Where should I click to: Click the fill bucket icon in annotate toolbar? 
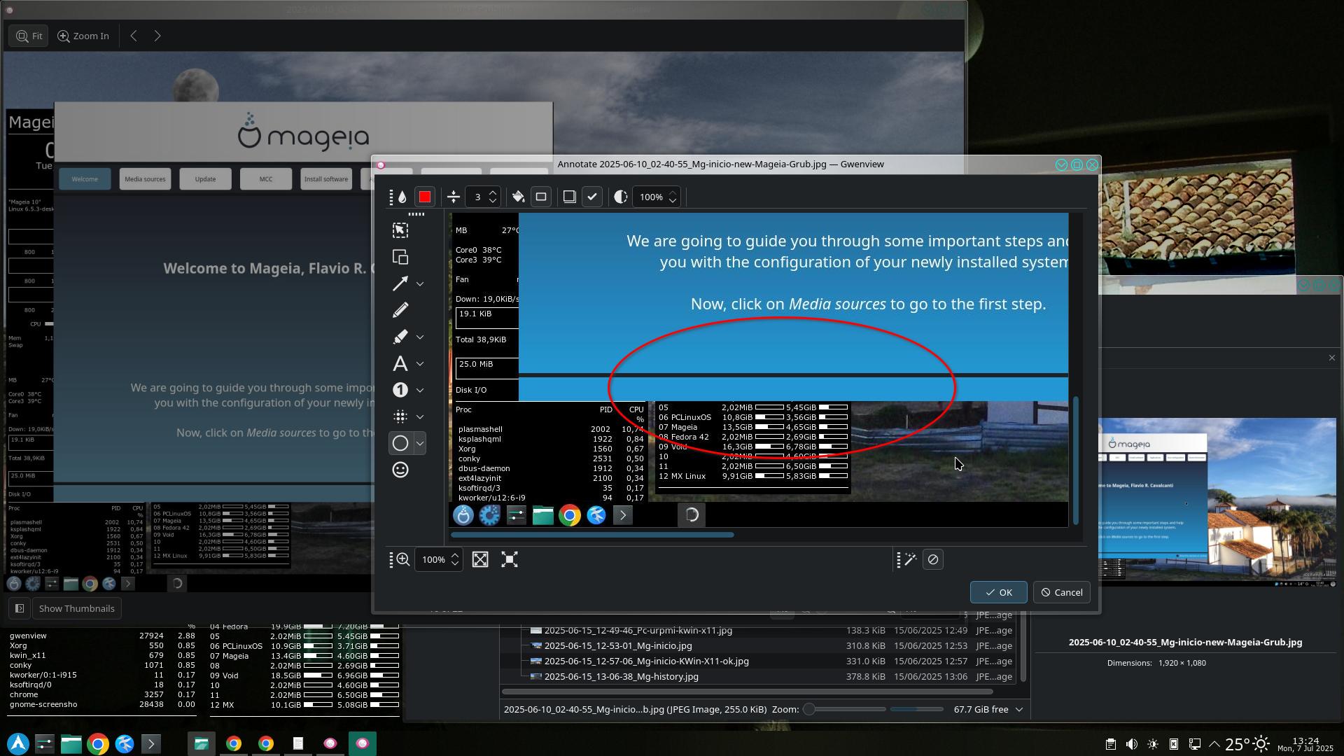(518, 197)
